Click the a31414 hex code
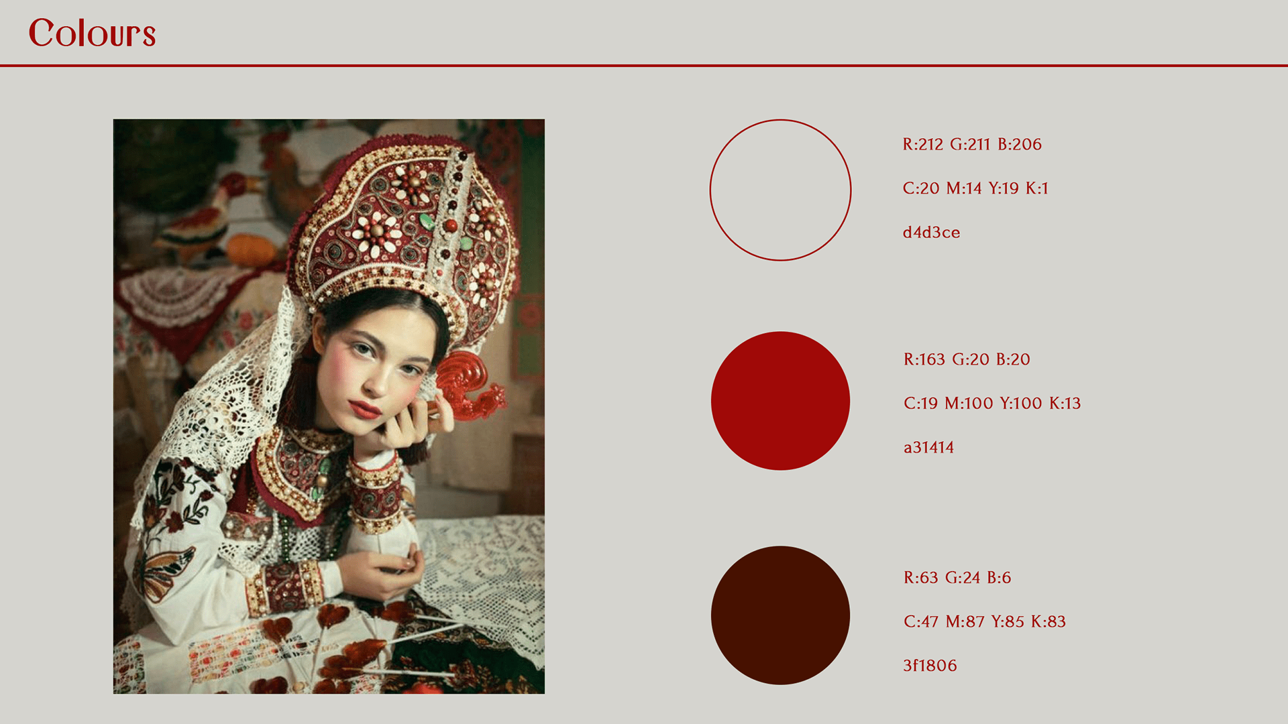 [x=928, y=447]
